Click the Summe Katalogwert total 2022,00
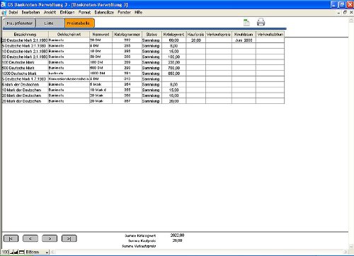The width and height of the screenshot is (354, 256). pyautogui.click(x=177, y=235)
